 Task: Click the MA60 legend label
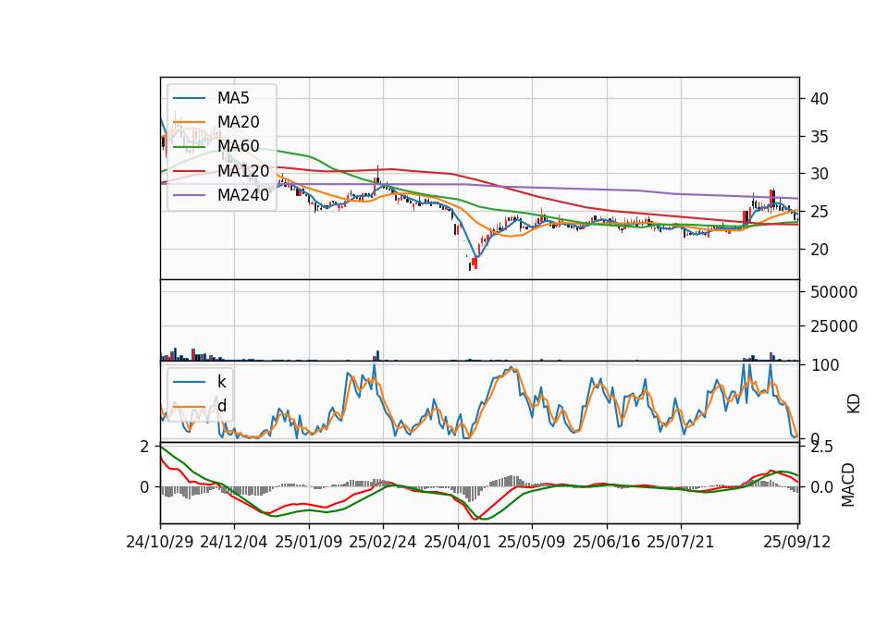pos(238,147)
